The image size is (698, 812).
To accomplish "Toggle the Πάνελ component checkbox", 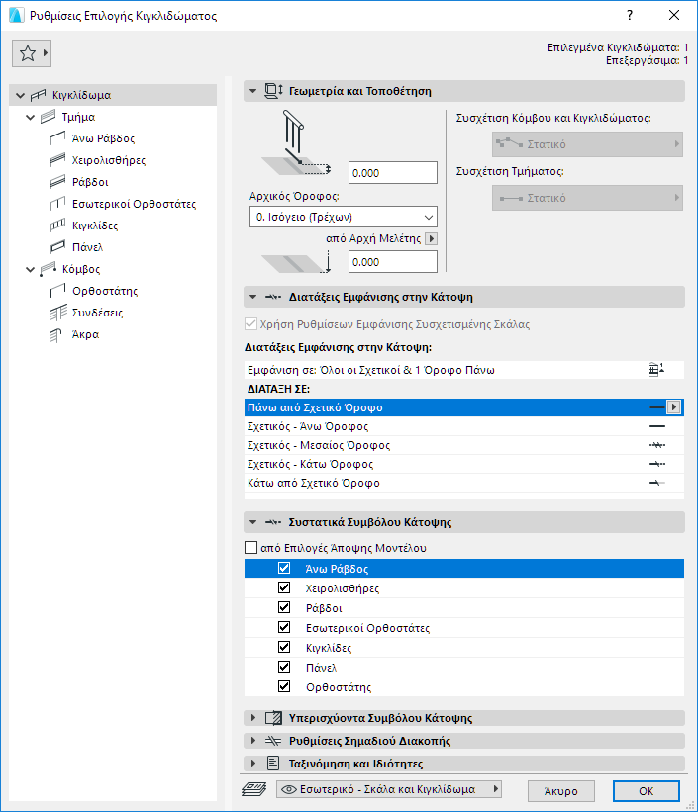I will 284,668.
